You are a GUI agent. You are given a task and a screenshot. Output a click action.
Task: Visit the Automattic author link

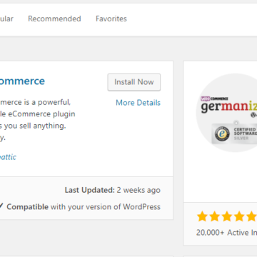(x=8, y=157)
